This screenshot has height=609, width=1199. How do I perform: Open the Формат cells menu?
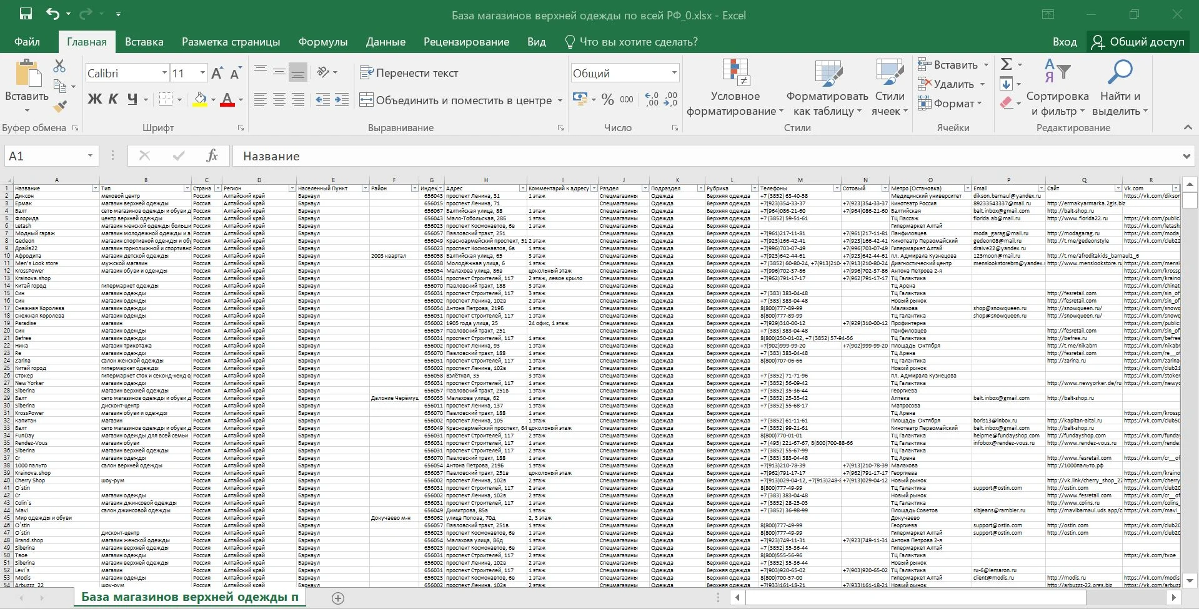(950, 104)
